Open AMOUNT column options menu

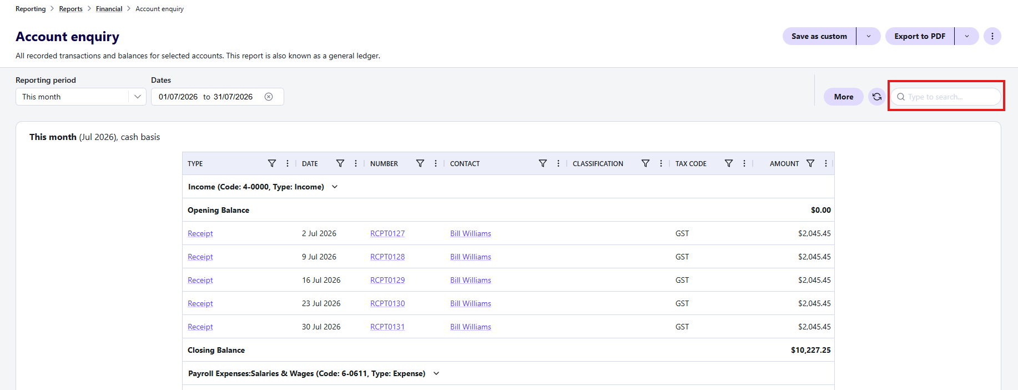(x=826, y=163)
